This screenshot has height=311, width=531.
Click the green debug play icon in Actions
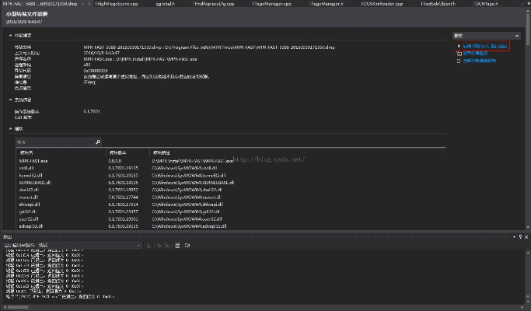click(x=459, y=47)
